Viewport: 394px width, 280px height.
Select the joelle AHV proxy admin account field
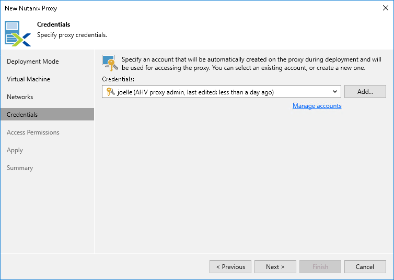(222, 92)
